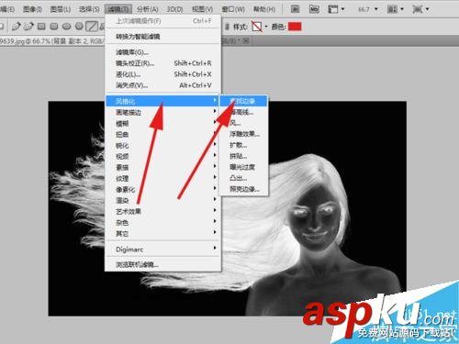Choose the Rectangle shape tool icon
Screen dimensions: 459x344
[41, 27]
